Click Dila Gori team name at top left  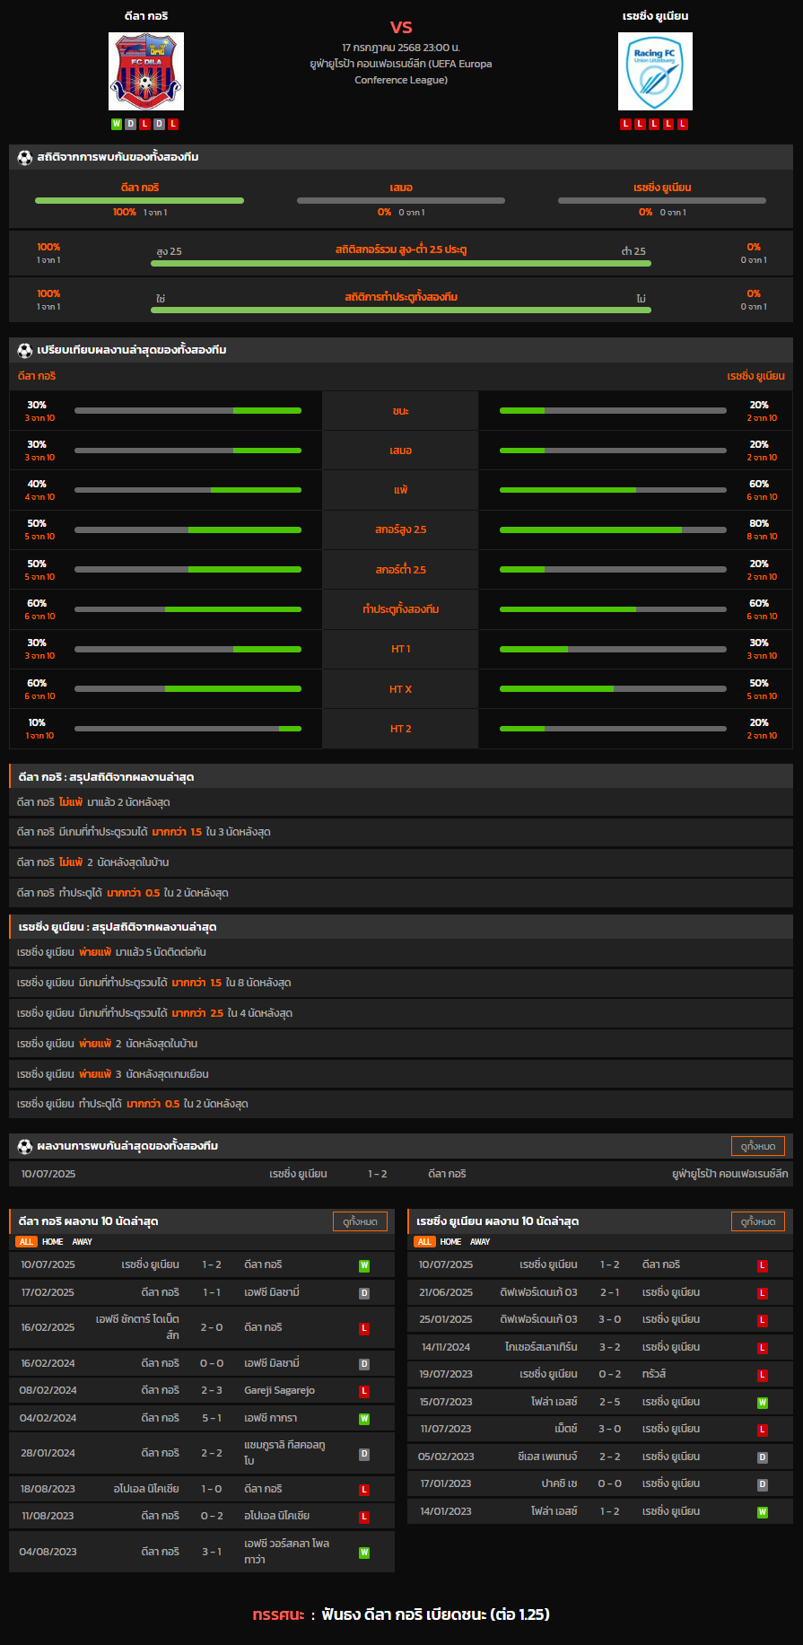(146, 16)
